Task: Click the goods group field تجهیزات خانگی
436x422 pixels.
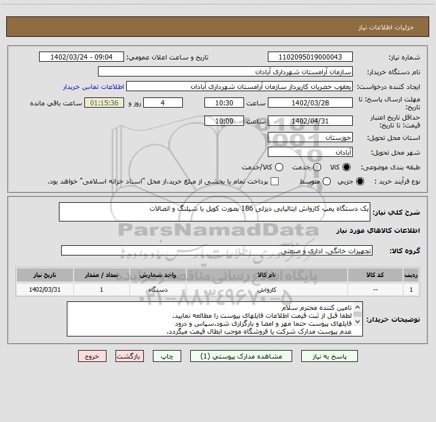Action: coord(217,250)
